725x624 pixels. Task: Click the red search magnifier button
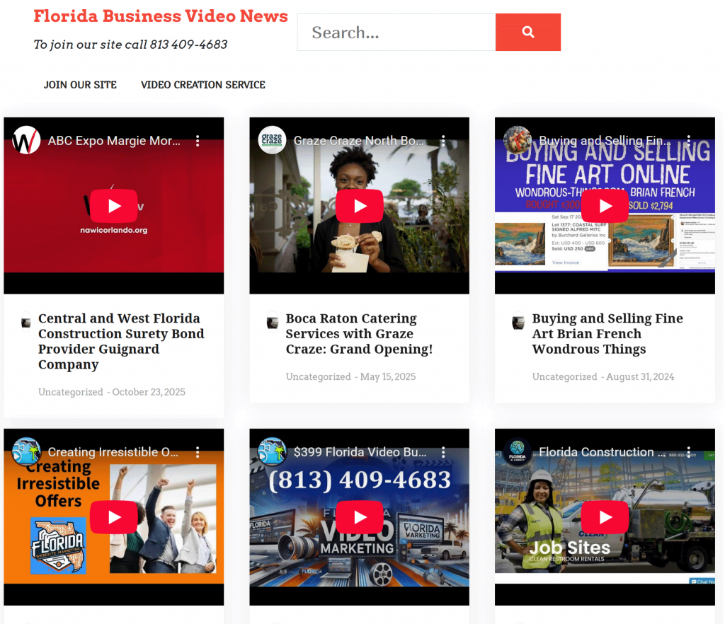click(x=527, y=33)
